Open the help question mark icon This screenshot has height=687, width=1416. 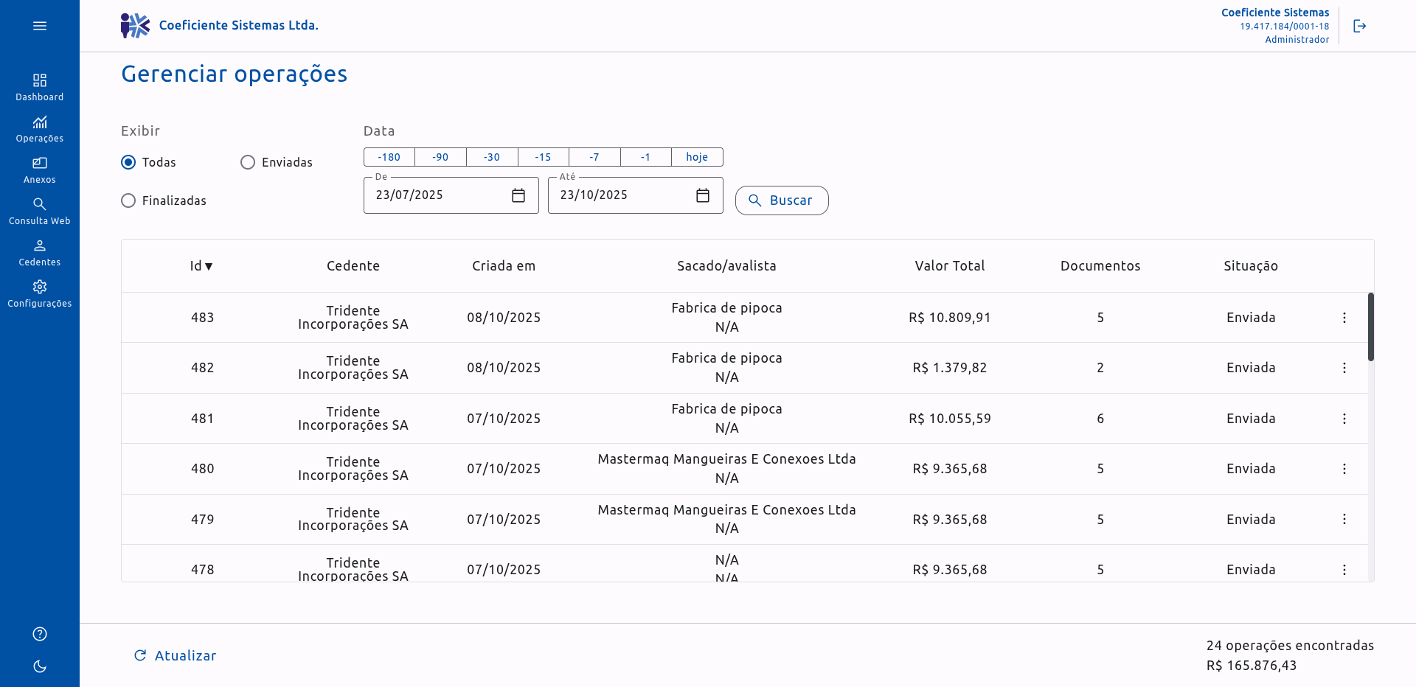pyautogui.click(x=40, y=634)
